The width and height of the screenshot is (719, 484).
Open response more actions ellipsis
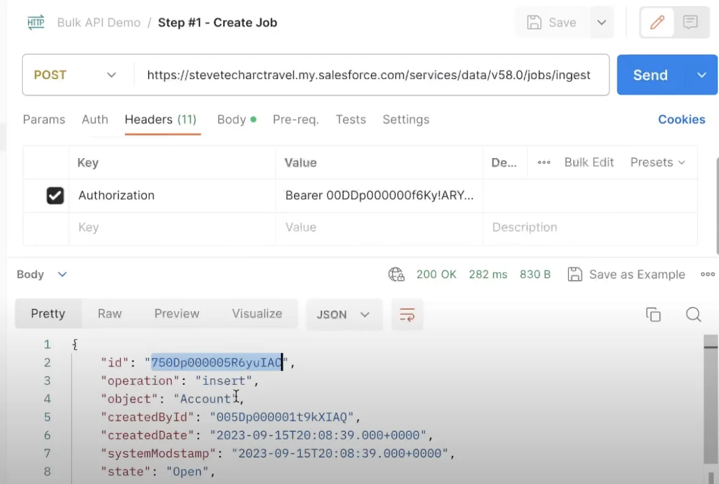(707, 274)
